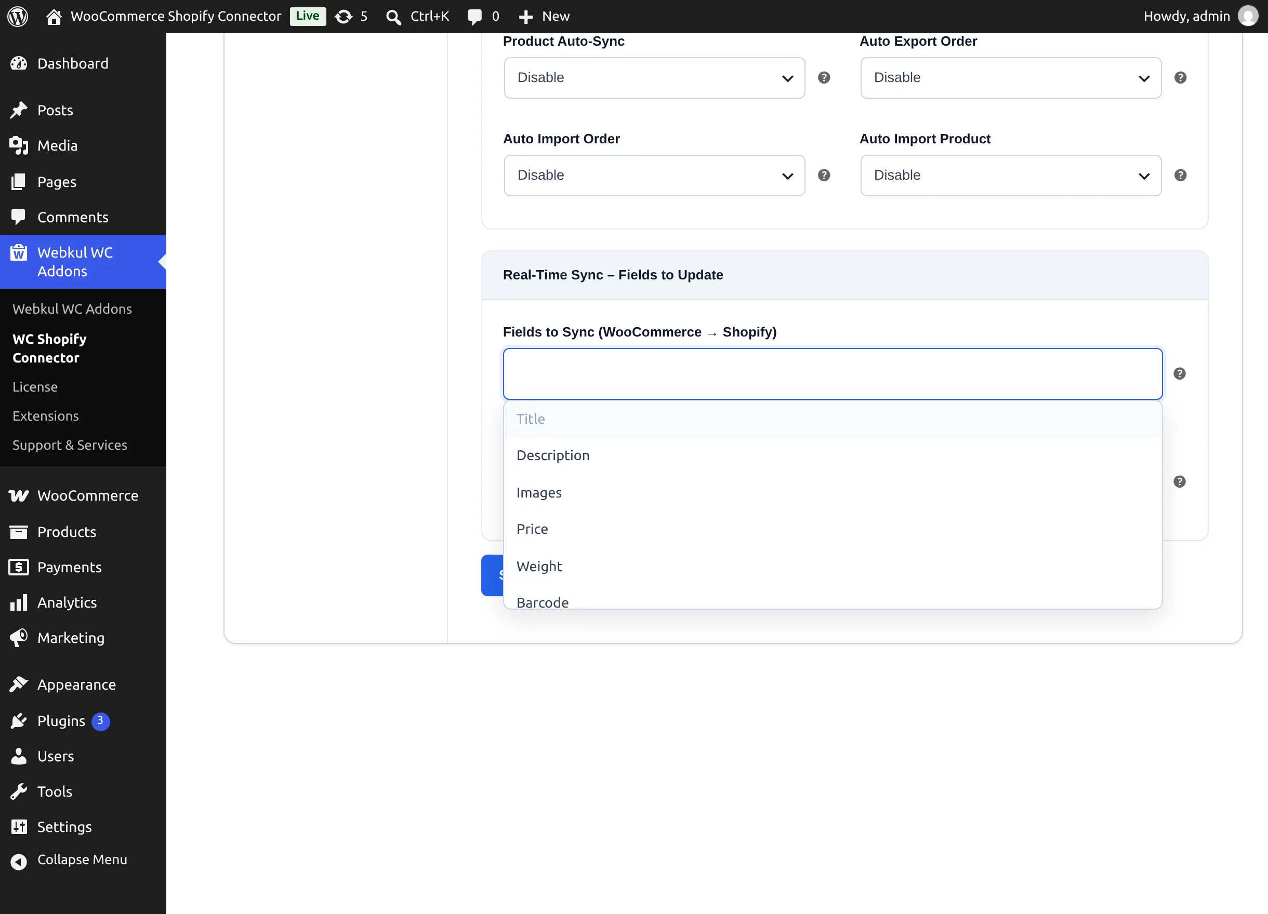Select Title option in the dropdown list
This screenshot has width=1268, height=914.
coord(833,419)
